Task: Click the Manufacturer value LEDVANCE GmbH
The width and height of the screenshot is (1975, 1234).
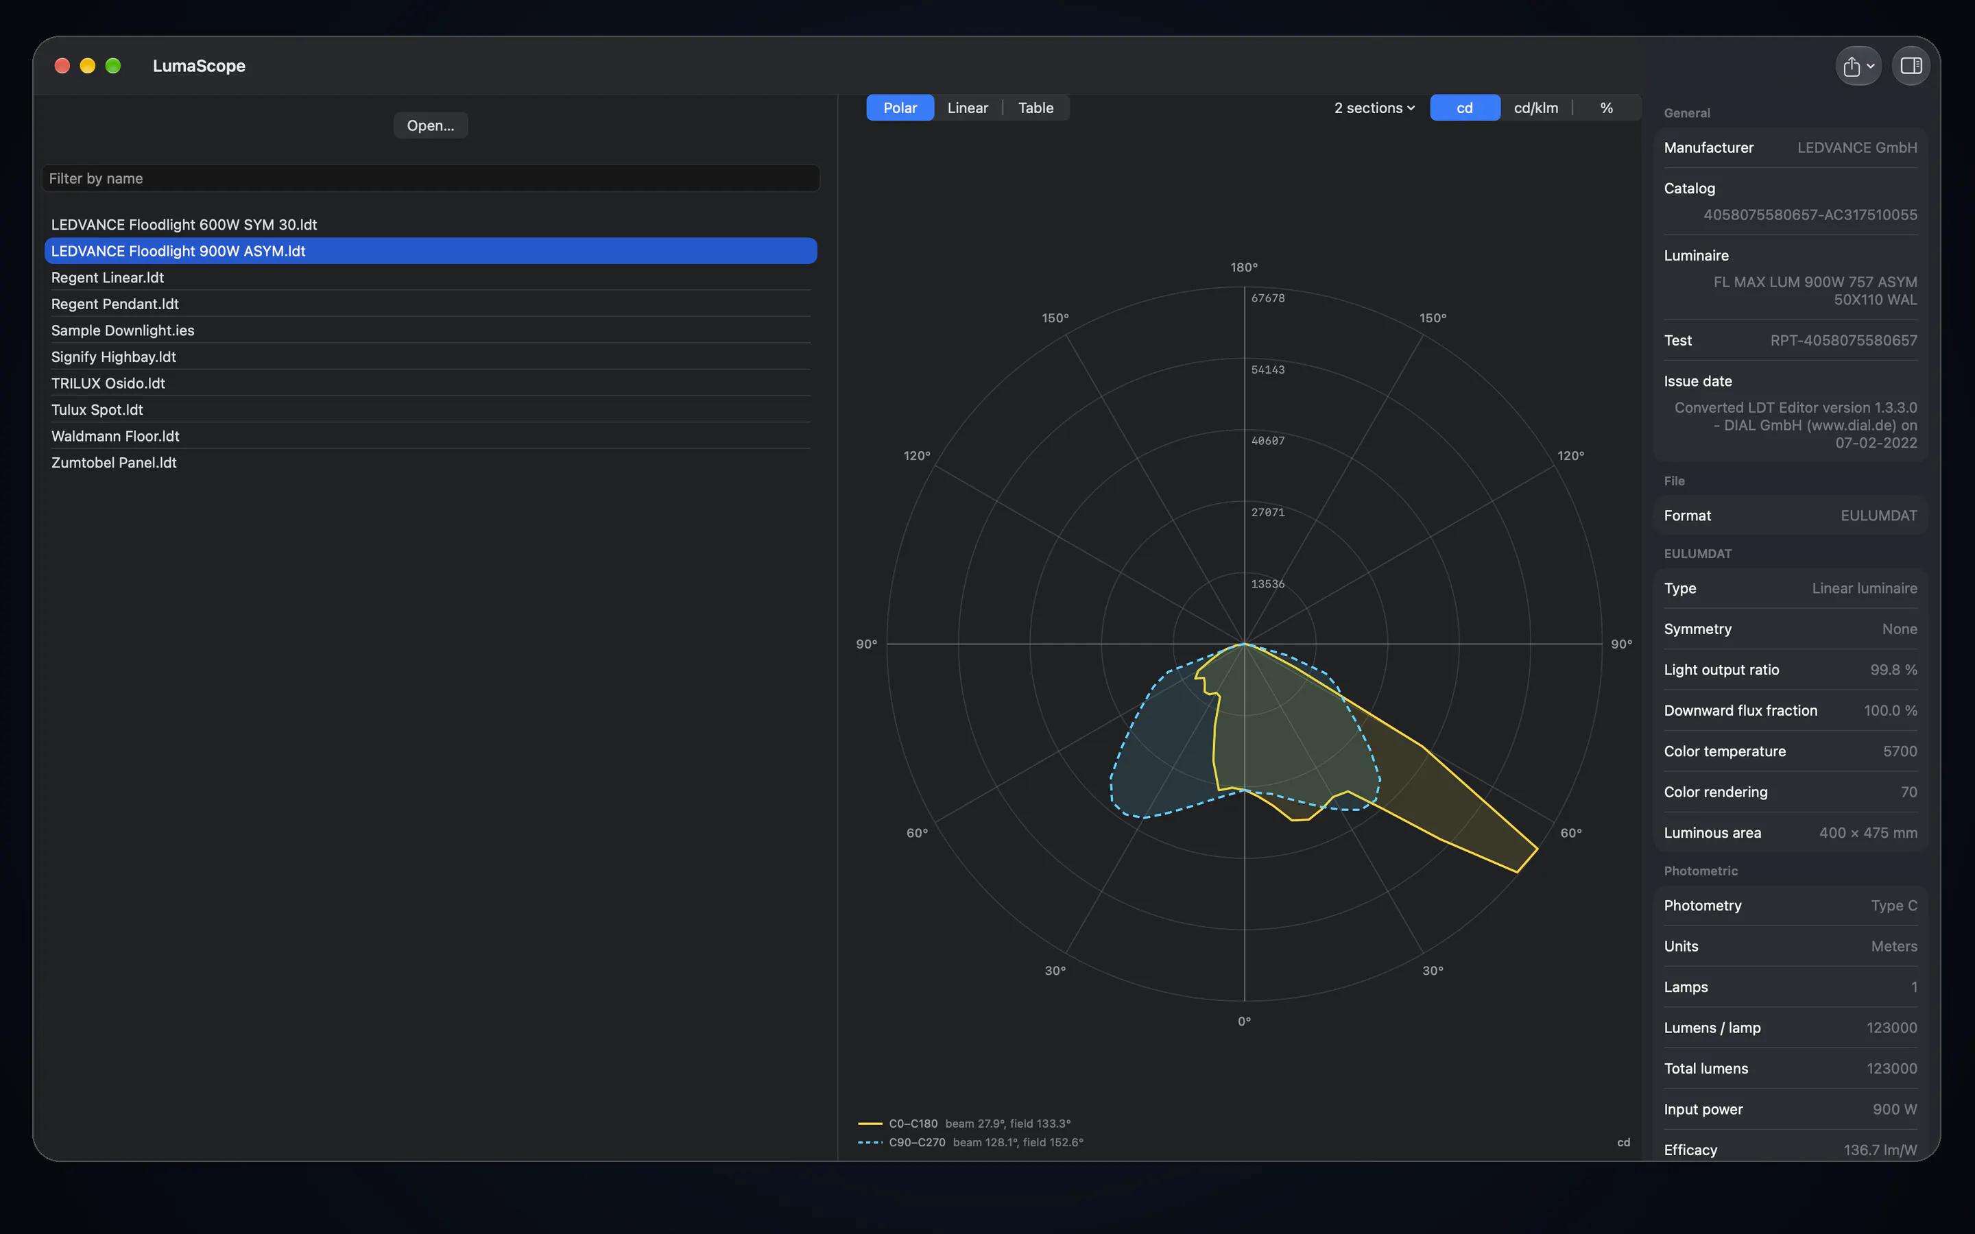Action: click(1856, 147)
